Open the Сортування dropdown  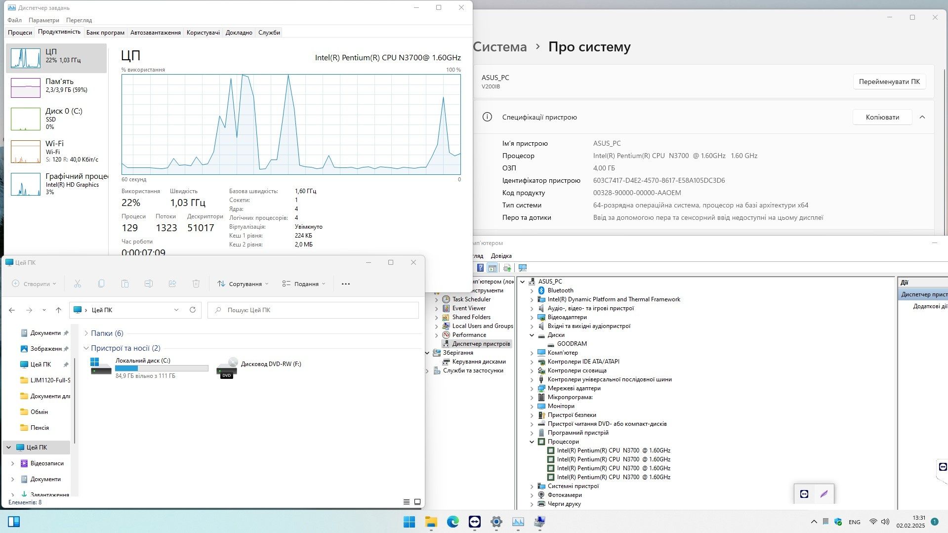pos(243,284)
